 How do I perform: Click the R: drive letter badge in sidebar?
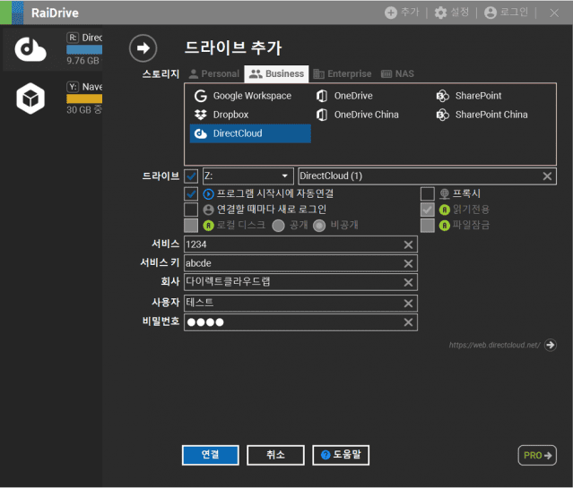coord(73,38)
